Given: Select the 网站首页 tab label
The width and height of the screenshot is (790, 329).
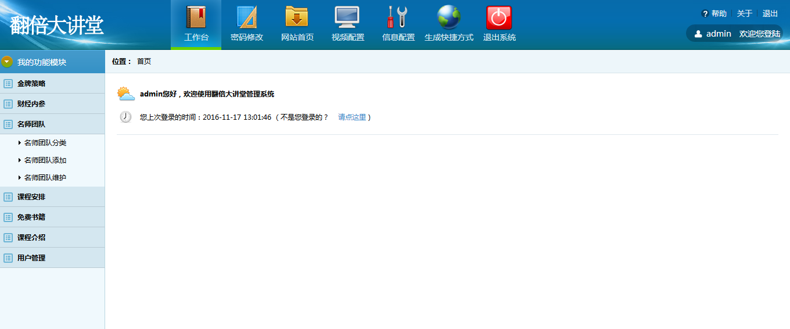Looking at the screenshot, I should 297,37.
